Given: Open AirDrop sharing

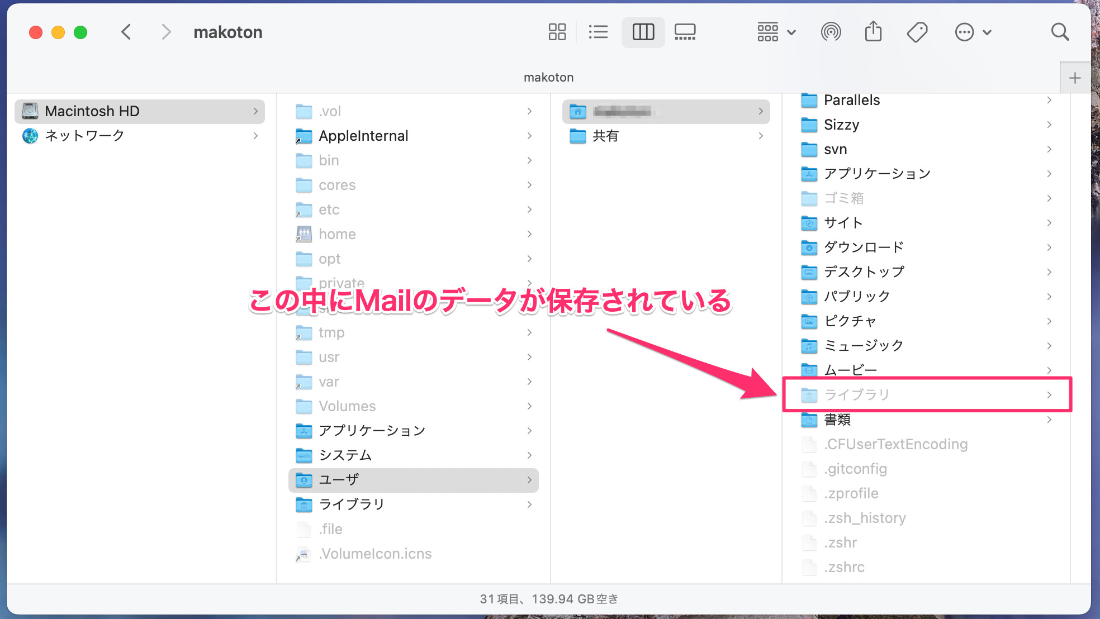Looking at the screenshot, I should [x=831, y=32].
